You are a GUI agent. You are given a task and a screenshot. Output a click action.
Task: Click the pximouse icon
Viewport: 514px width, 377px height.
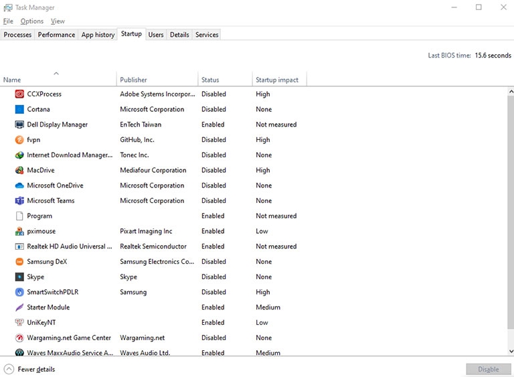(x=19, y=231)
